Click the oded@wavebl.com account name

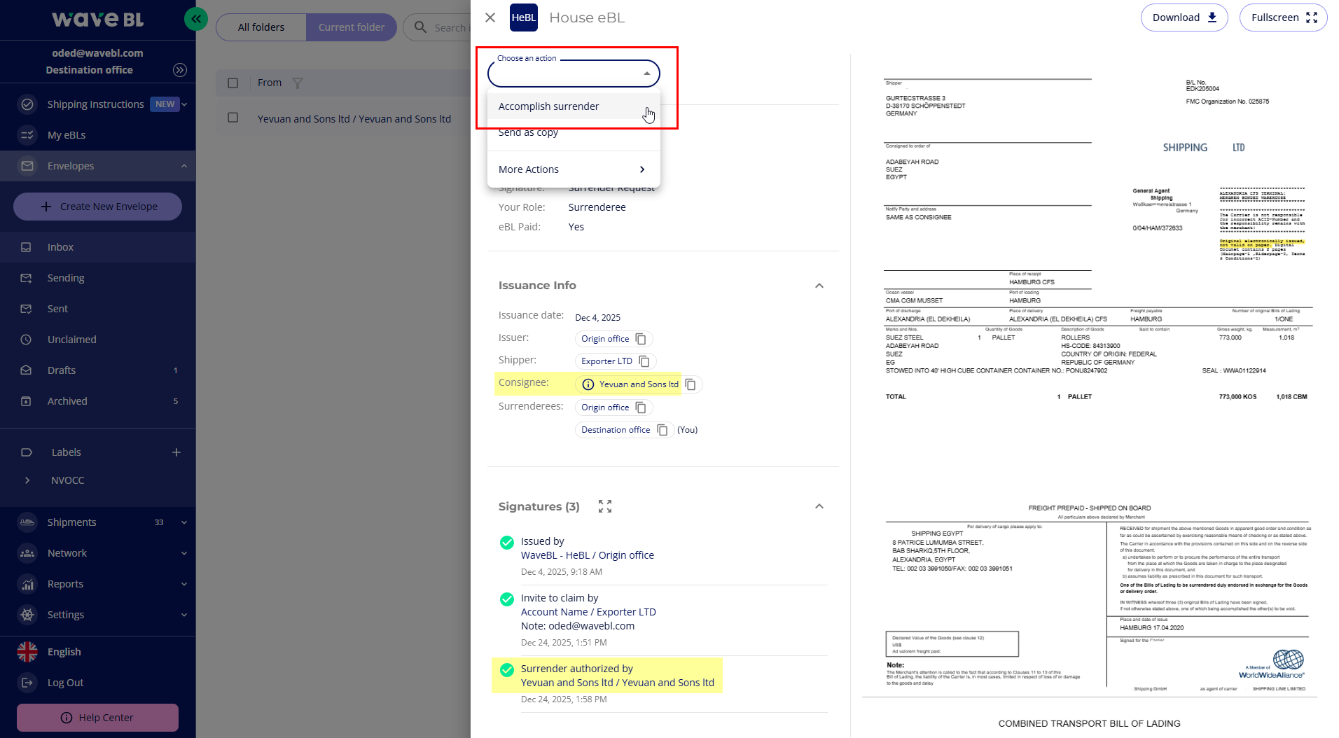pyautogui.click(x=97, y=53)
